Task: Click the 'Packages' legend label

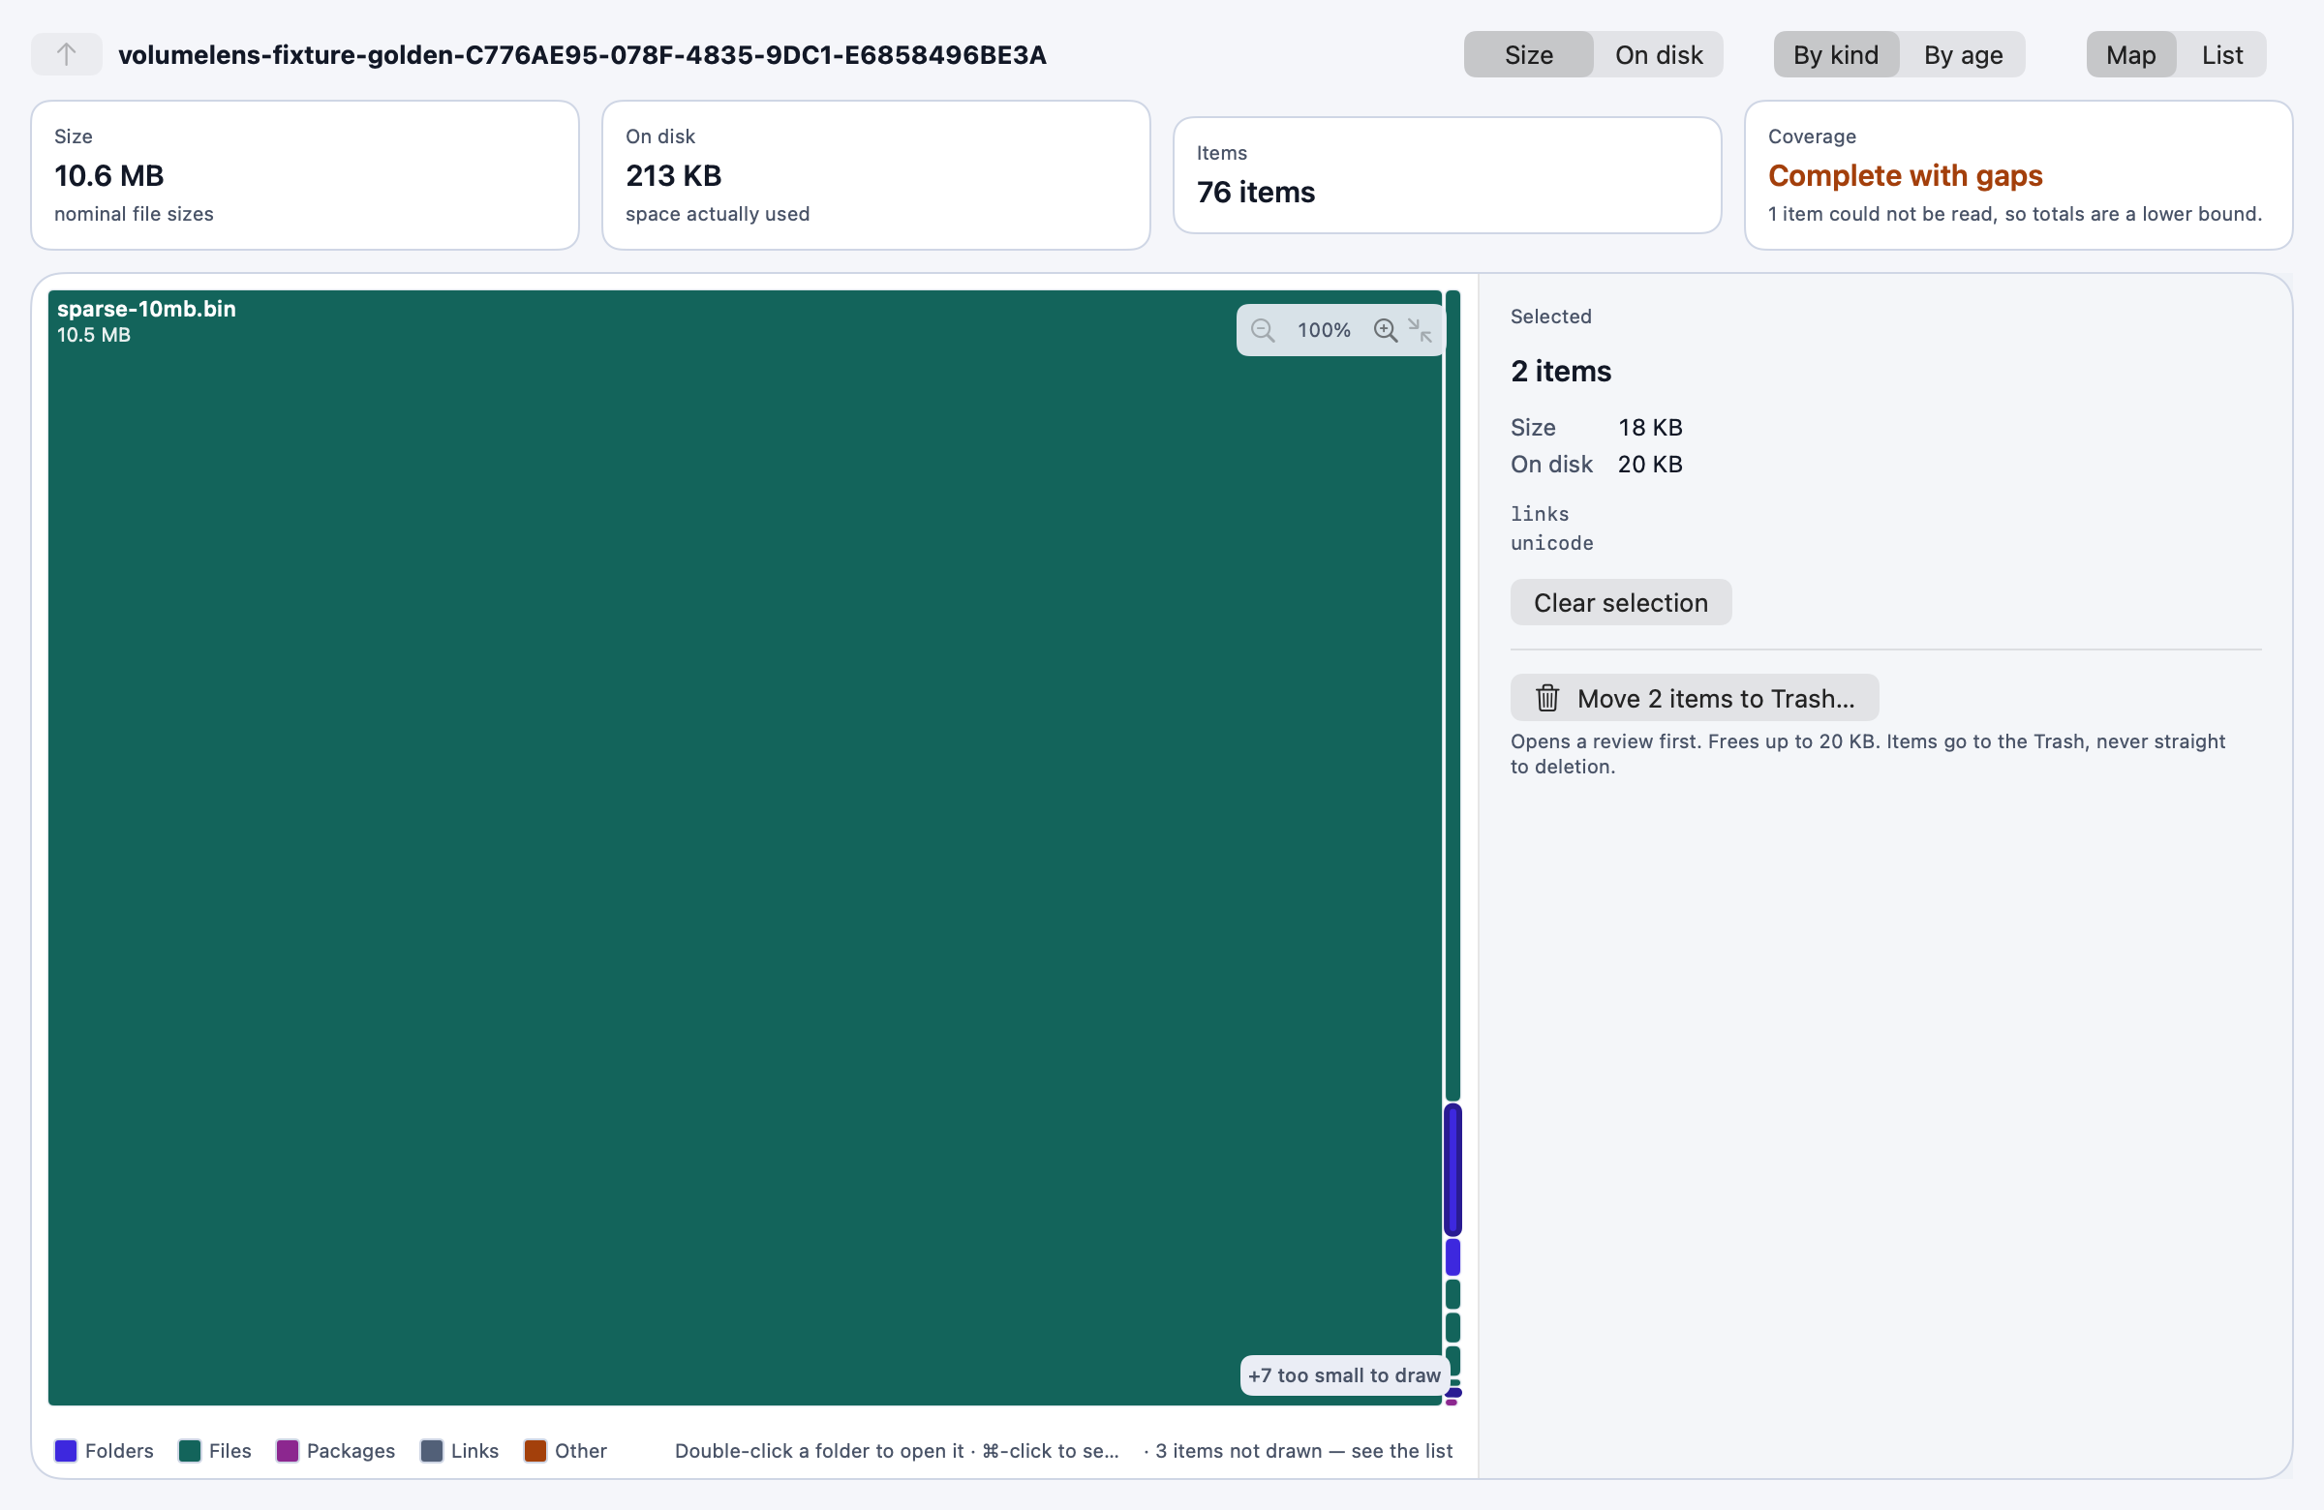Action: 351,1450
